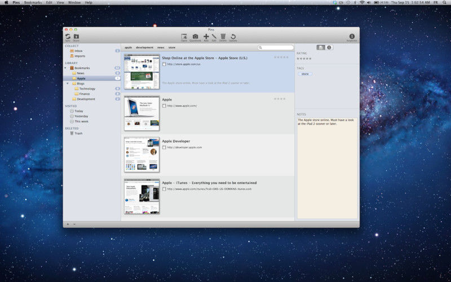Click the store tag token in inspector
This screenshot has height=282, width=451.
[305, 74]
